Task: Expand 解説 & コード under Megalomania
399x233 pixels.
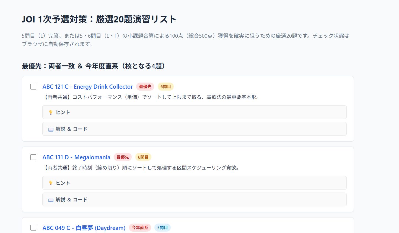Action: 195,199
